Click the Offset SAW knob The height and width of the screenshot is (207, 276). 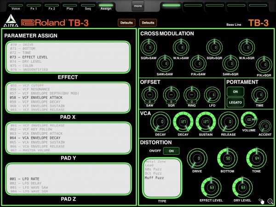point(149,95)
